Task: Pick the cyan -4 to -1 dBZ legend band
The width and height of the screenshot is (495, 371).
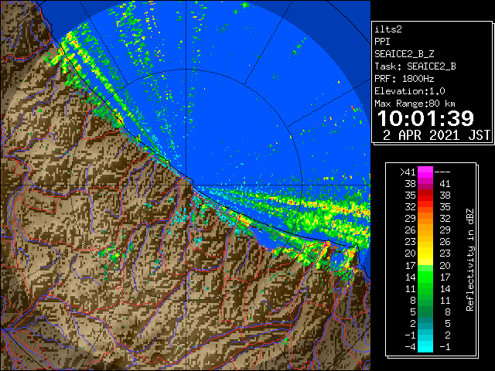Action: 425,347
